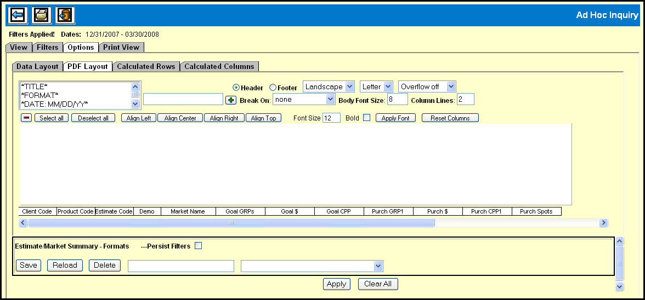The width and height of the screenshot is (645, 300).
Task: Click the Purch Spots column header
Action: [536, 212]
